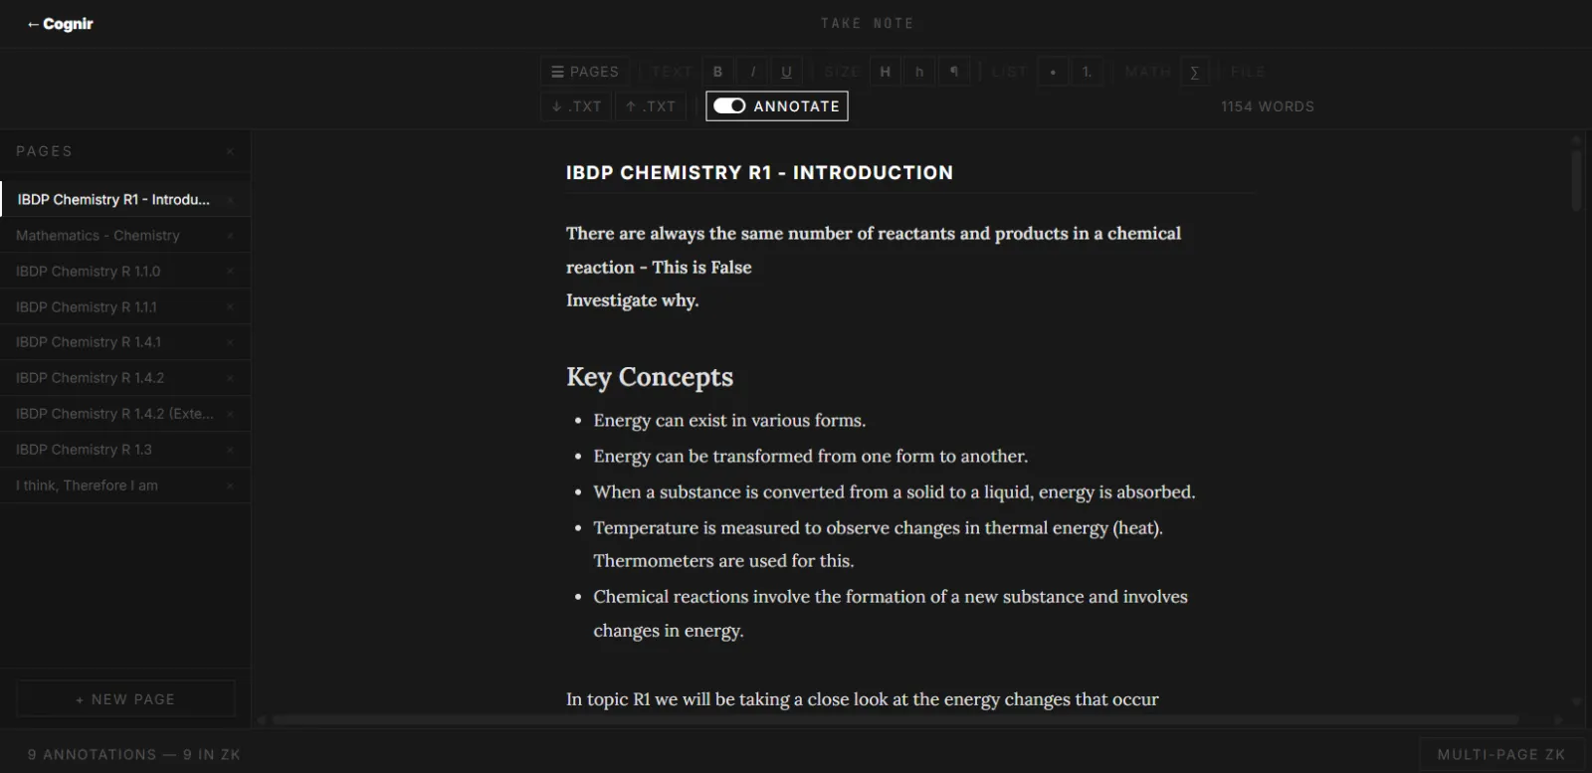Delete the Mathematics - Chemistry page
The height and width of the screenshot is (773, 1592).
pos(230,236)
